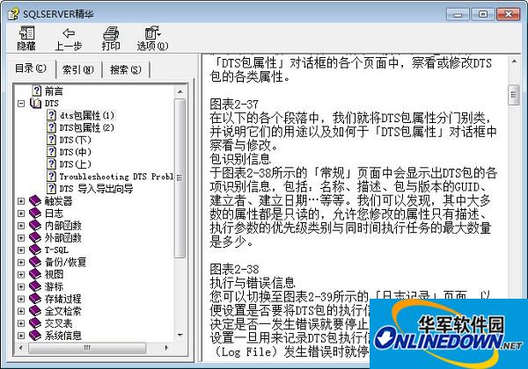Click the purple book icon for 外部函数

pyautogui.click(x=35, y=237)
